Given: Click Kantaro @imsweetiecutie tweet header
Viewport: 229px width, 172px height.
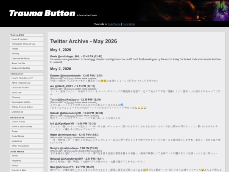Looking at the screenshot, I should (76, 76).
